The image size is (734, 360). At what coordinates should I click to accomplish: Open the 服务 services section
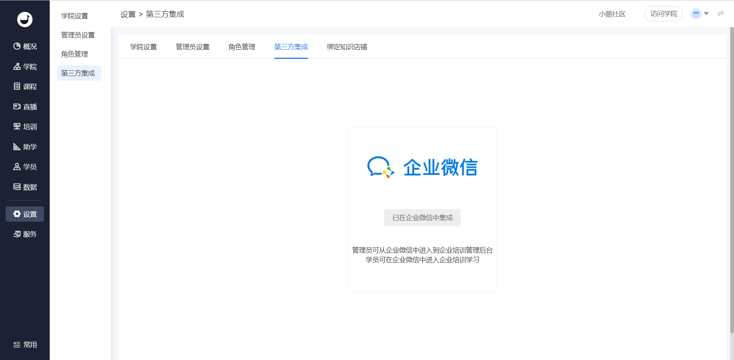(25, 234)
